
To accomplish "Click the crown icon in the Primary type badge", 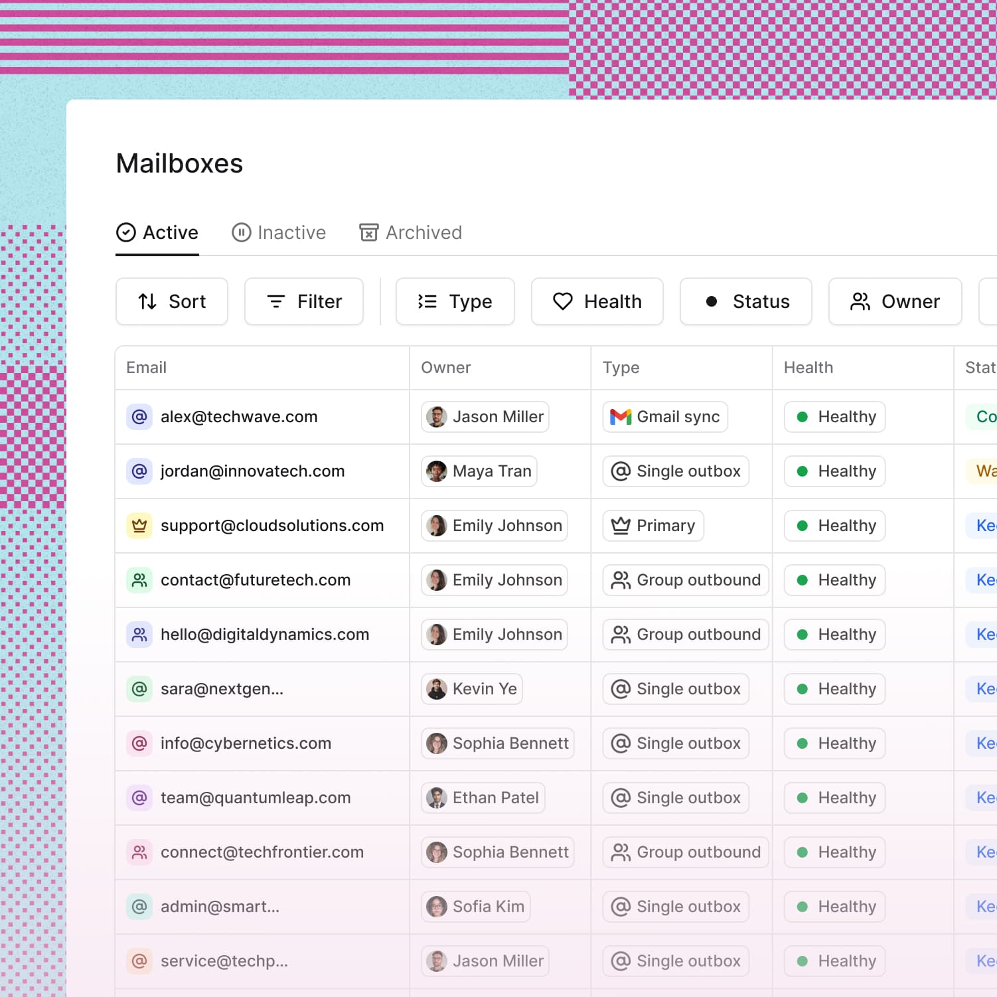I will 620,526.
